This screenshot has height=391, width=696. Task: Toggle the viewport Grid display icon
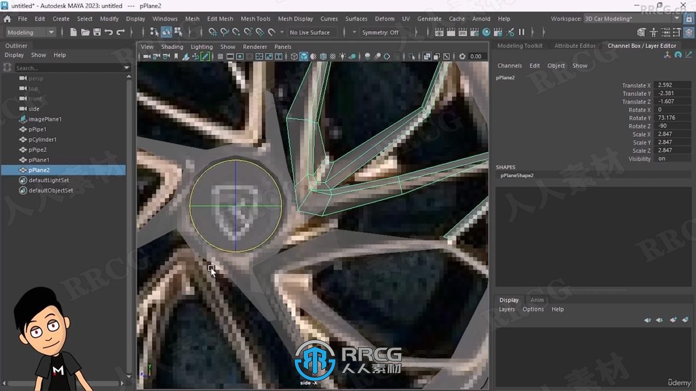tap(220, 56)
